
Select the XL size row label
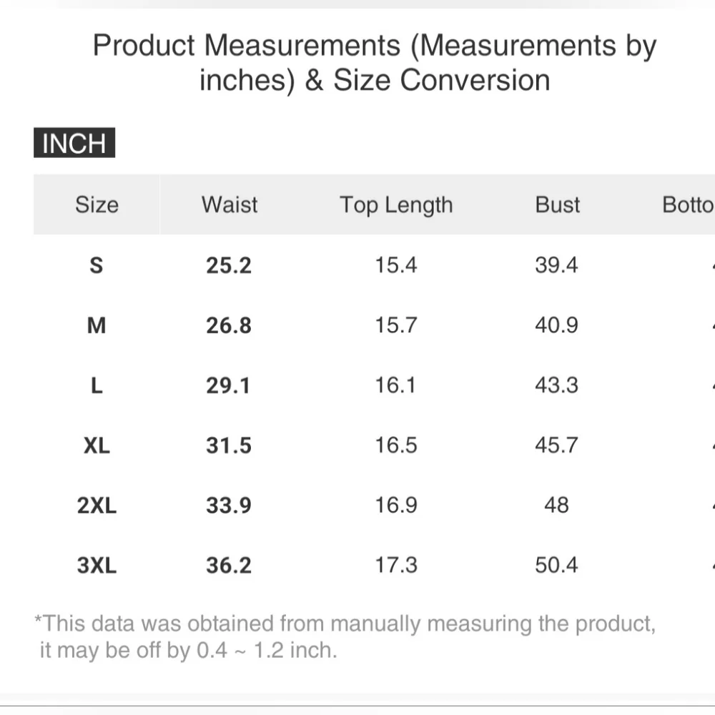pos(97,445)
